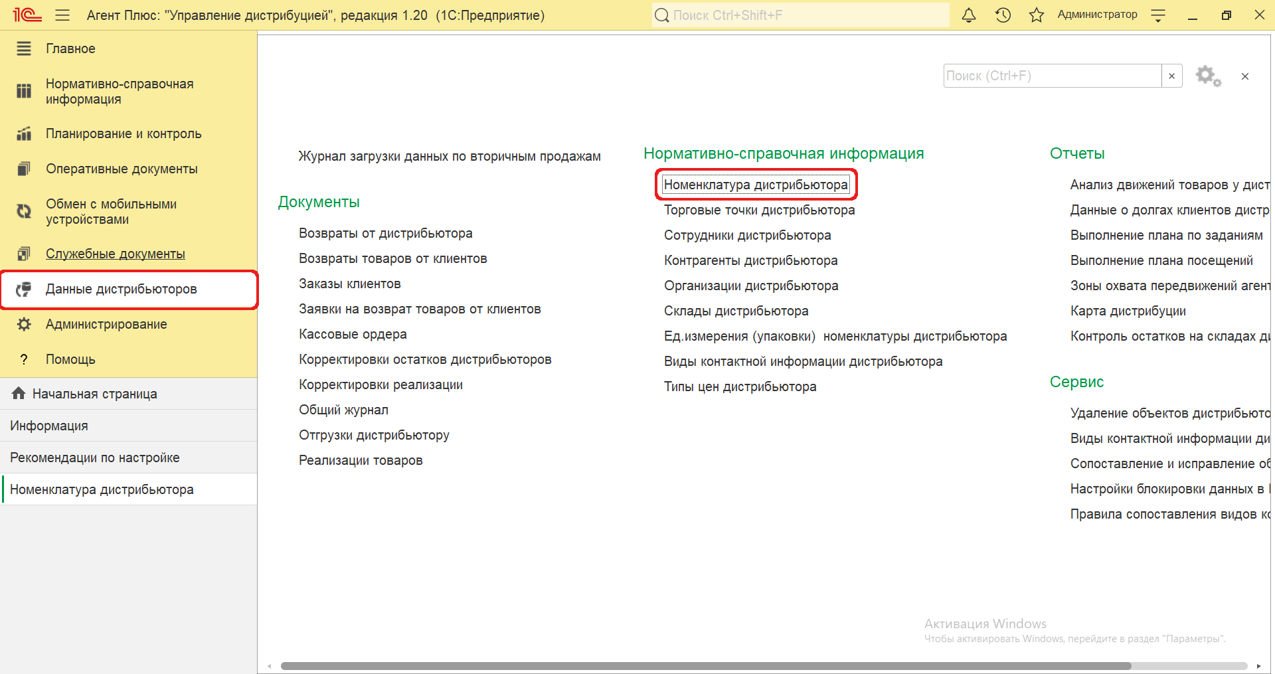
Task: Open Журнал загрузки данных по вторичным продажам
Action: tap(450, 156)
